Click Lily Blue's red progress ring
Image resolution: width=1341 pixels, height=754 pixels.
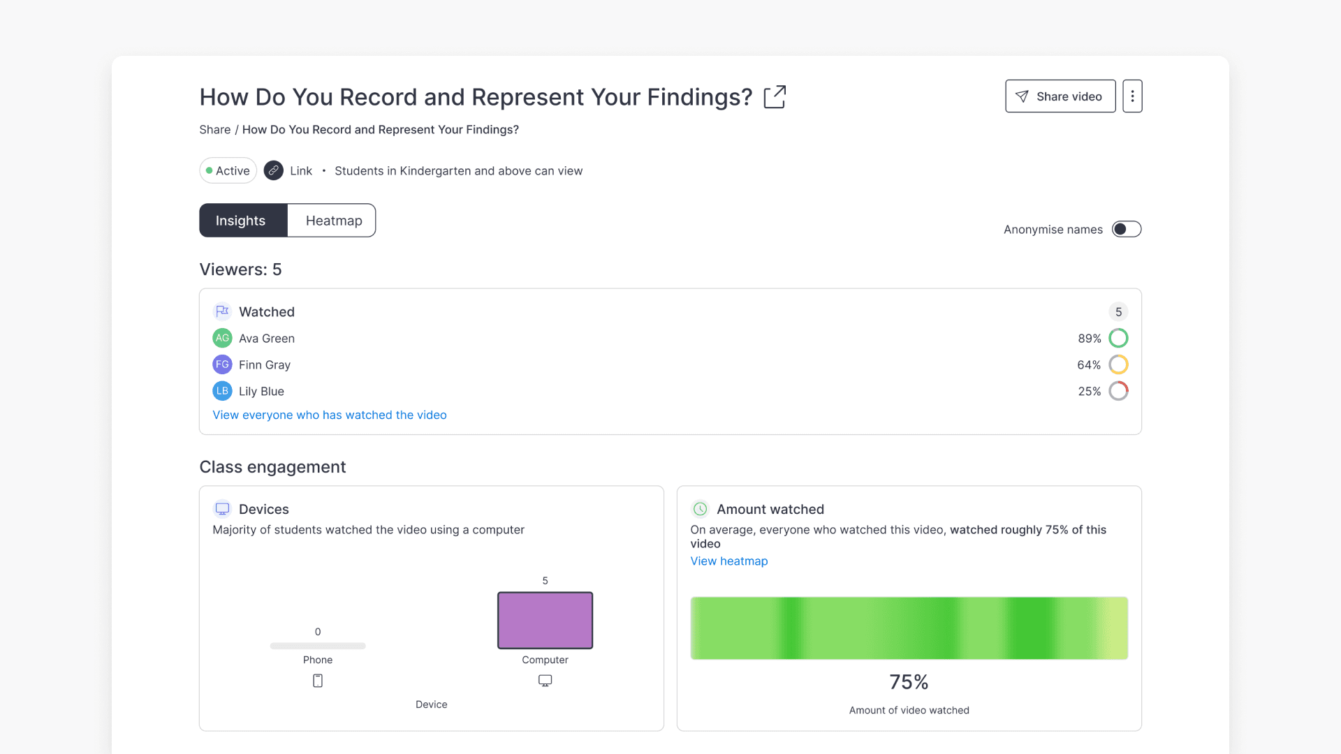click(1119, 391)
